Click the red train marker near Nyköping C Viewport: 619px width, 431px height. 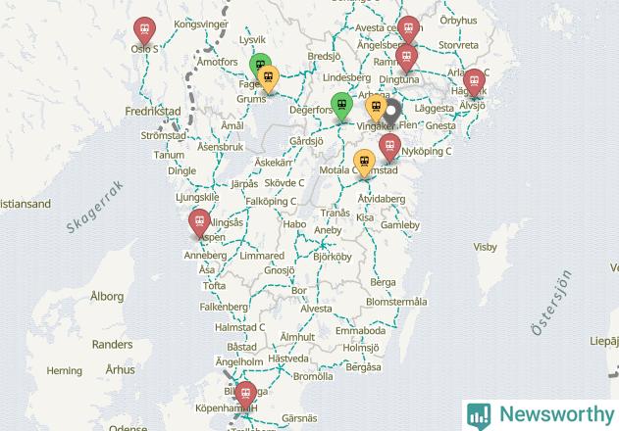(390, 146)
